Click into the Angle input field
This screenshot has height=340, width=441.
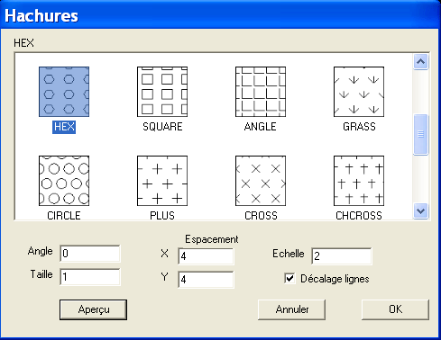tap(90, 254)
